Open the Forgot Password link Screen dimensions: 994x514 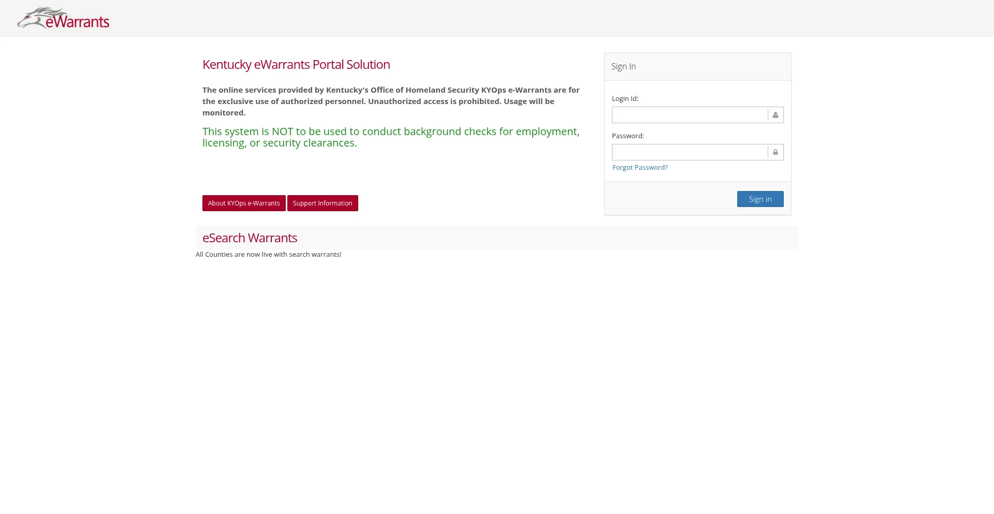[x=640, y=168]
